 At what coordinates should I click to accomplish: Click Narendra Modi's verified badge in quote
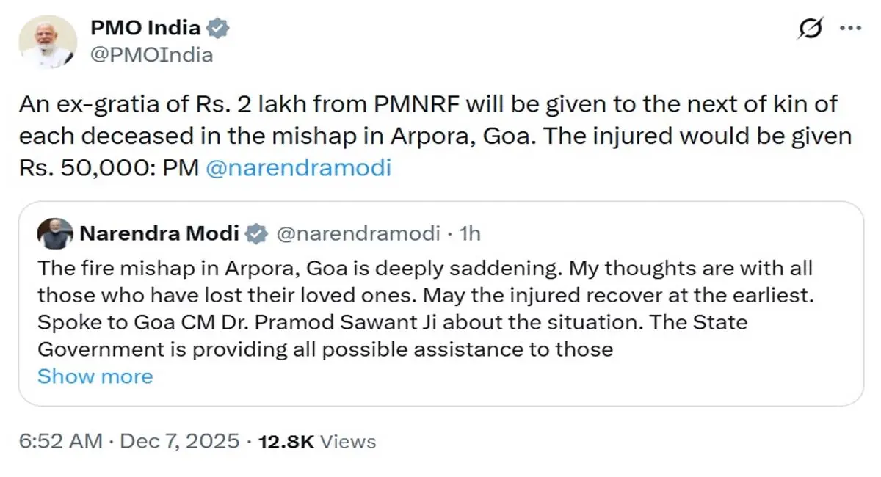point(255,234)
